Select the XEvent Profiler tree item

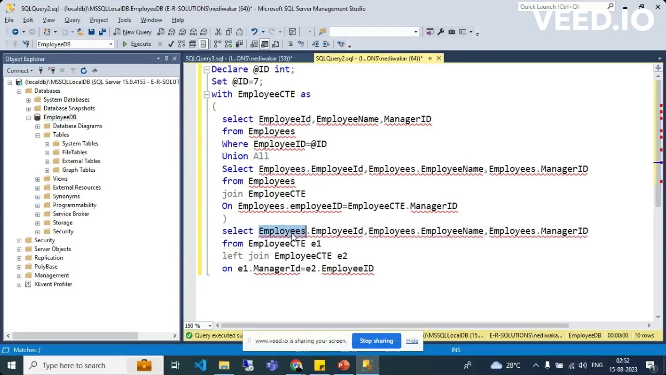[53, 284]
